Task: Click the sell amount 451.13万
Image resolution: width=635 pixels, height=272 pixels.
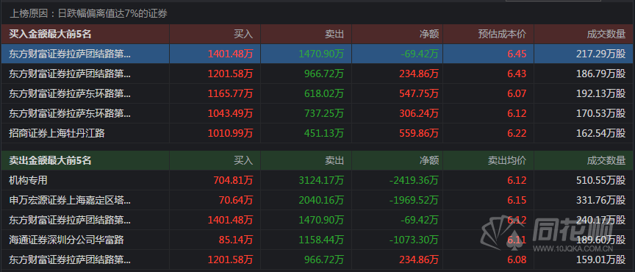Action: coord(324,133)
